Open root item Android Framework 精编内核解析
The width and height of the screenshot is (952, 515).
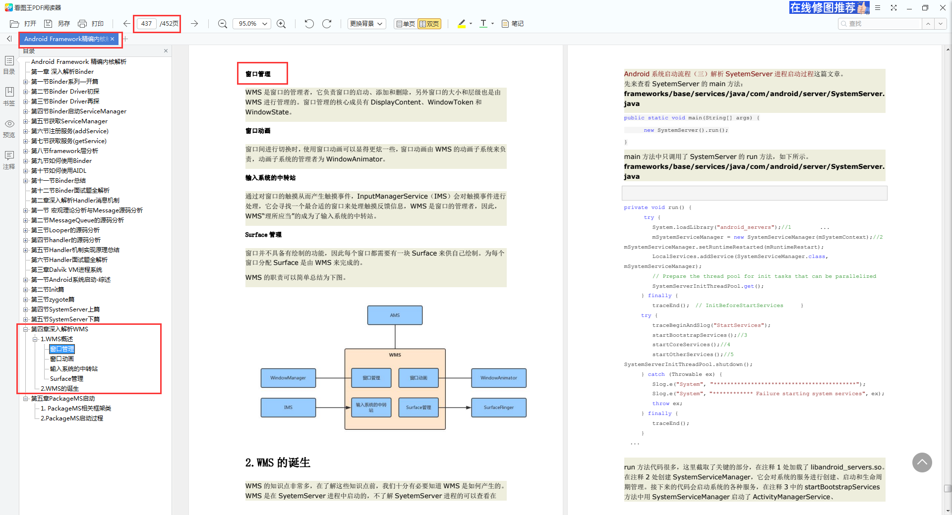pos(79,62)
